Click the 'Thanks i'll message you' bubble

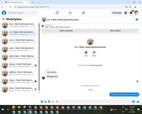point(124,95)
